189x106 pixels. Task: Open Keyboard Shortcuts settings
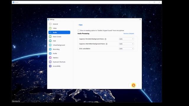(59, 62)
